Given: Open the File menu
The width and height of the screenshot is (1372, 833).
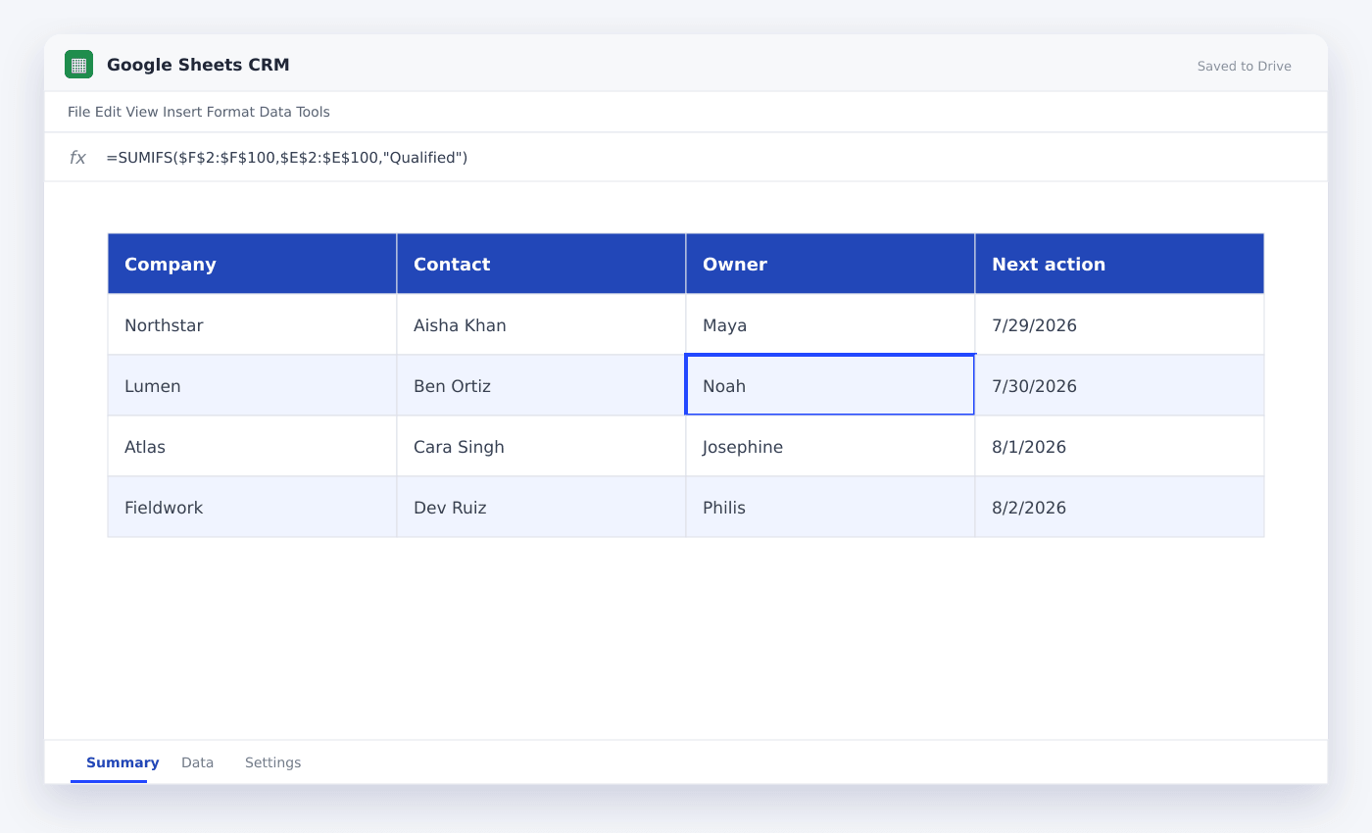Looking at the screenshot, I should coord(79,112).
